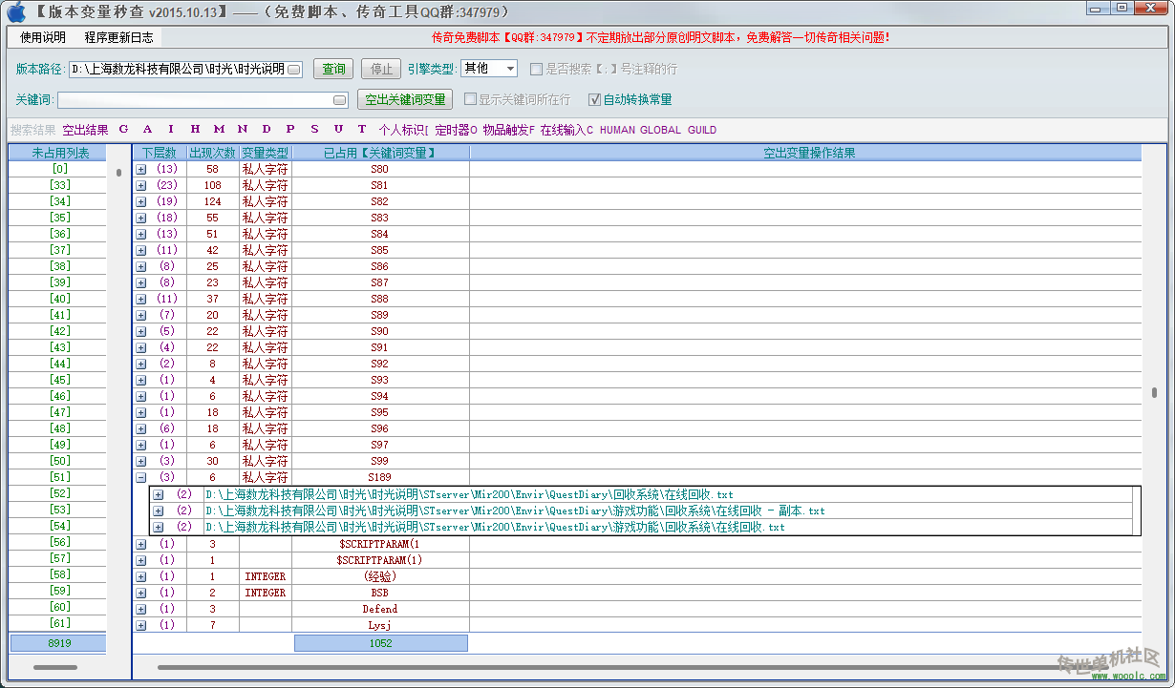Collapse the expanded S189 row
This screenshot has height=688, width=1175.
click(141, 477)
